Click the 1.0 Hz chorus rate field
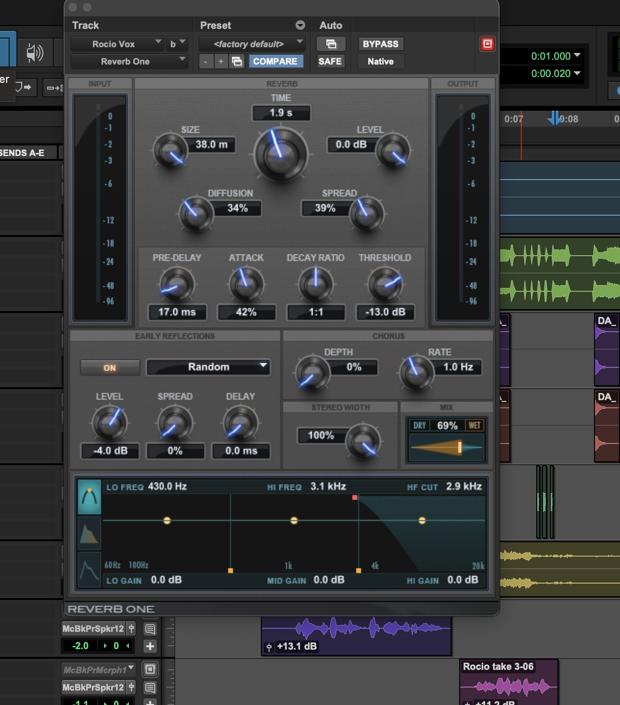 [x=458, y=367]
